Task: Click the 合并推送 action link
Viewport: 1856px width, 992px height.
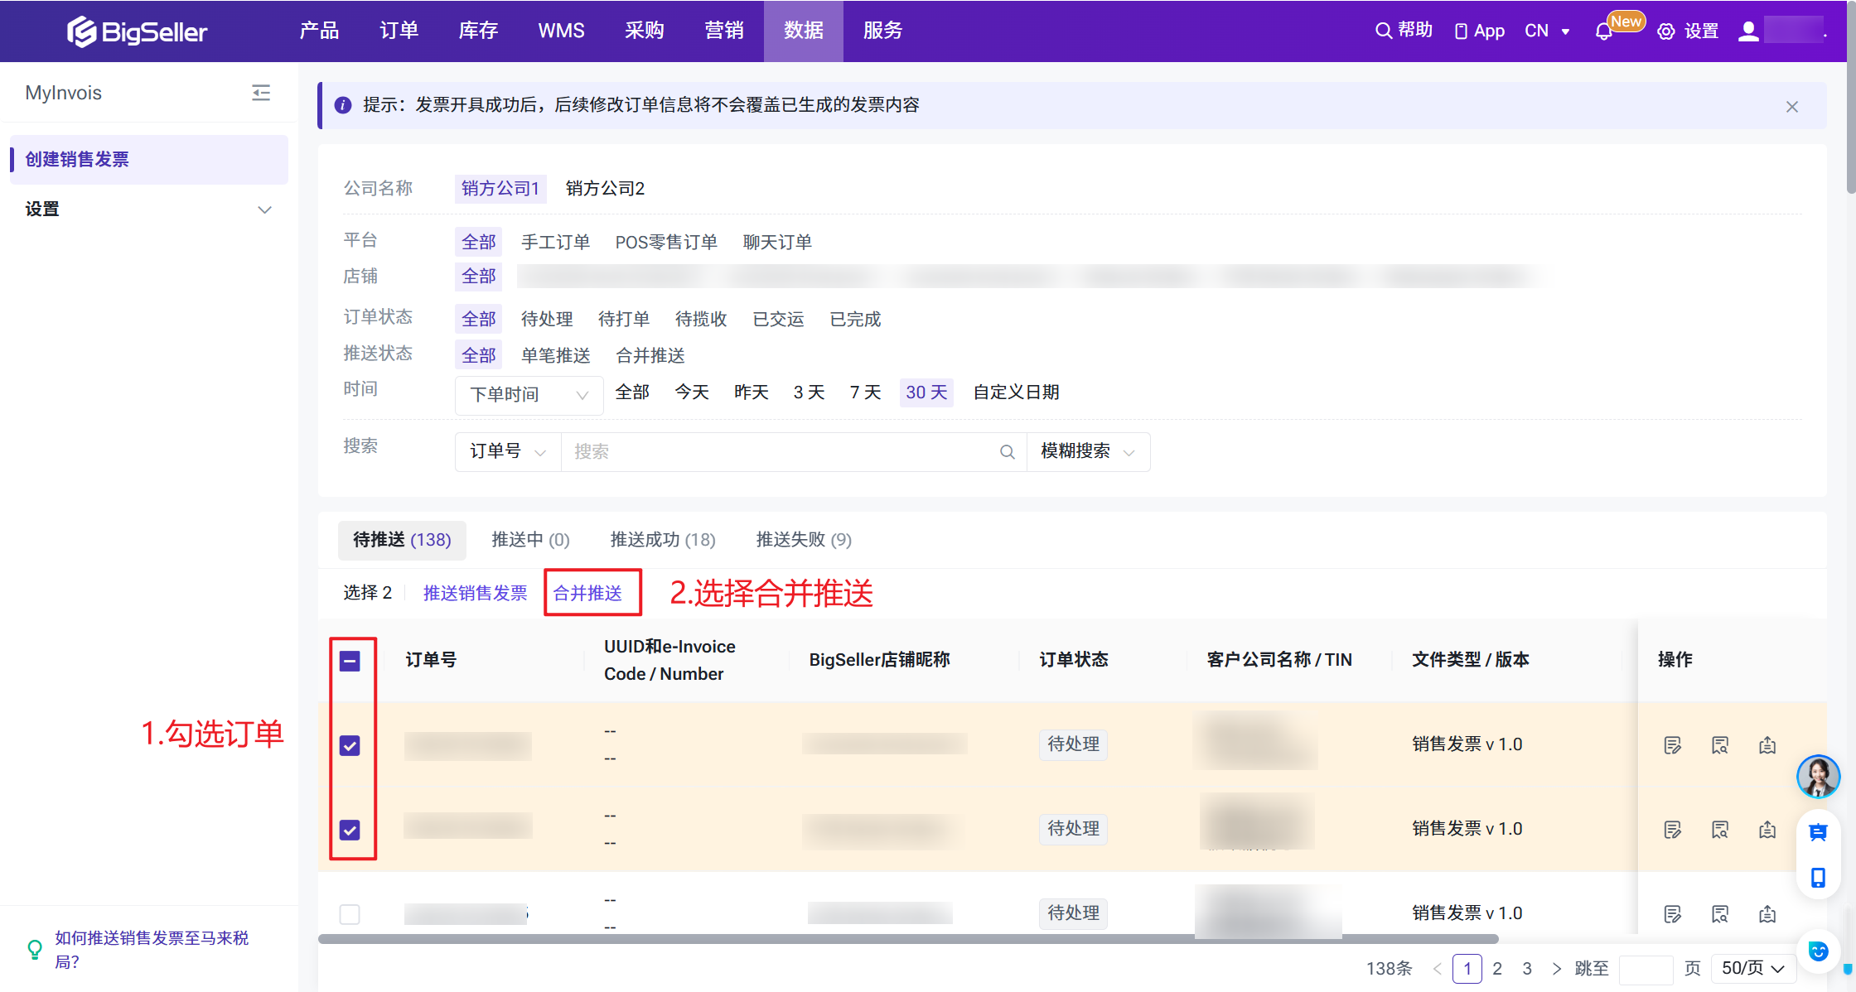Action: (x=587, y=593)
